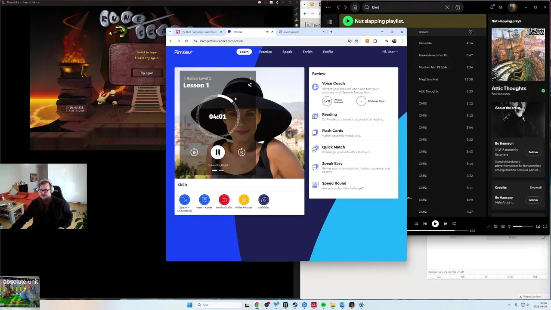The width and height of the screenshot is (551, 310).
Task: Open Steam from the taskbar
Action: tap(295, 305)
